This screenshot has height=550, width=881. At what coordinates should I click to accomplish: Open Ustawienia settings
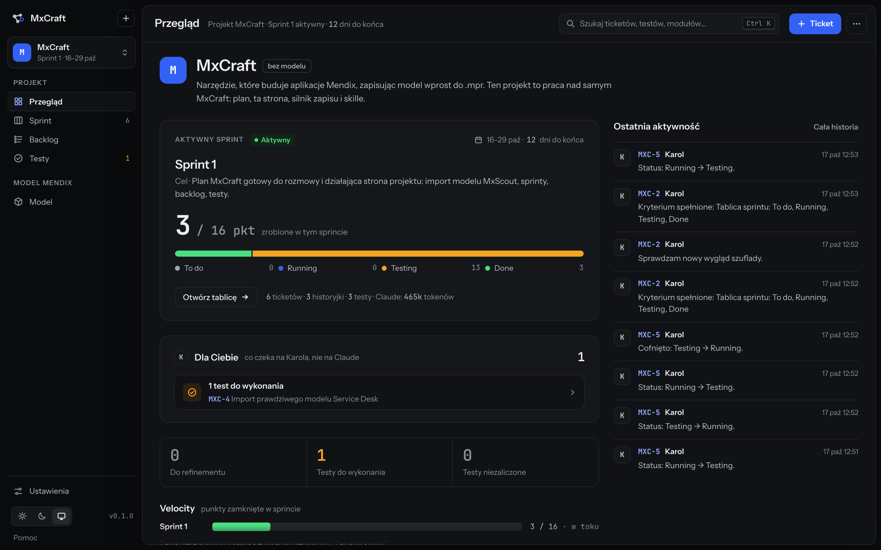coord(71,491)
